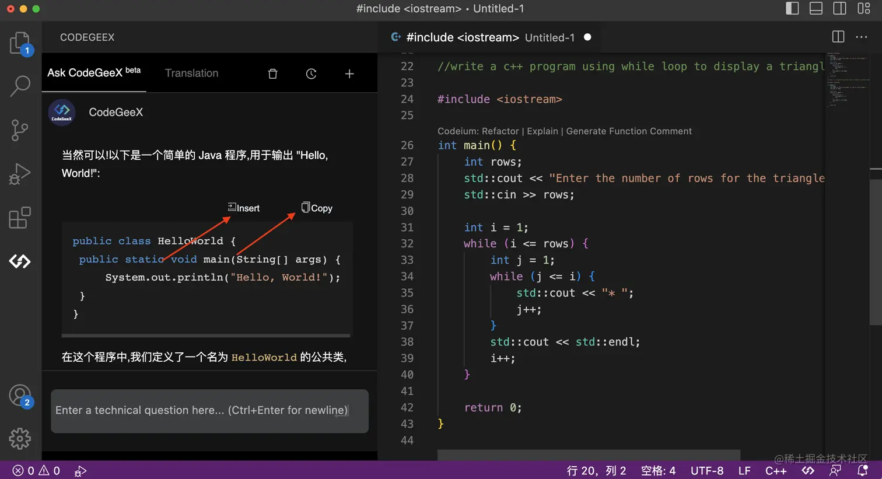Click the System.out.println snippet line
This screenshot has height=479, width=882.
(x=223, y=277)
